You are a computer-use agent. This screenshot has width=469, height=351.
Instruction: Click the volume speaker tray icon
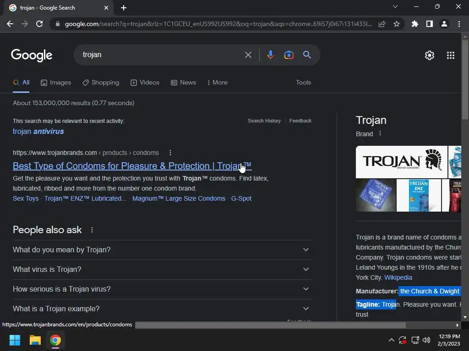(426, 340)
